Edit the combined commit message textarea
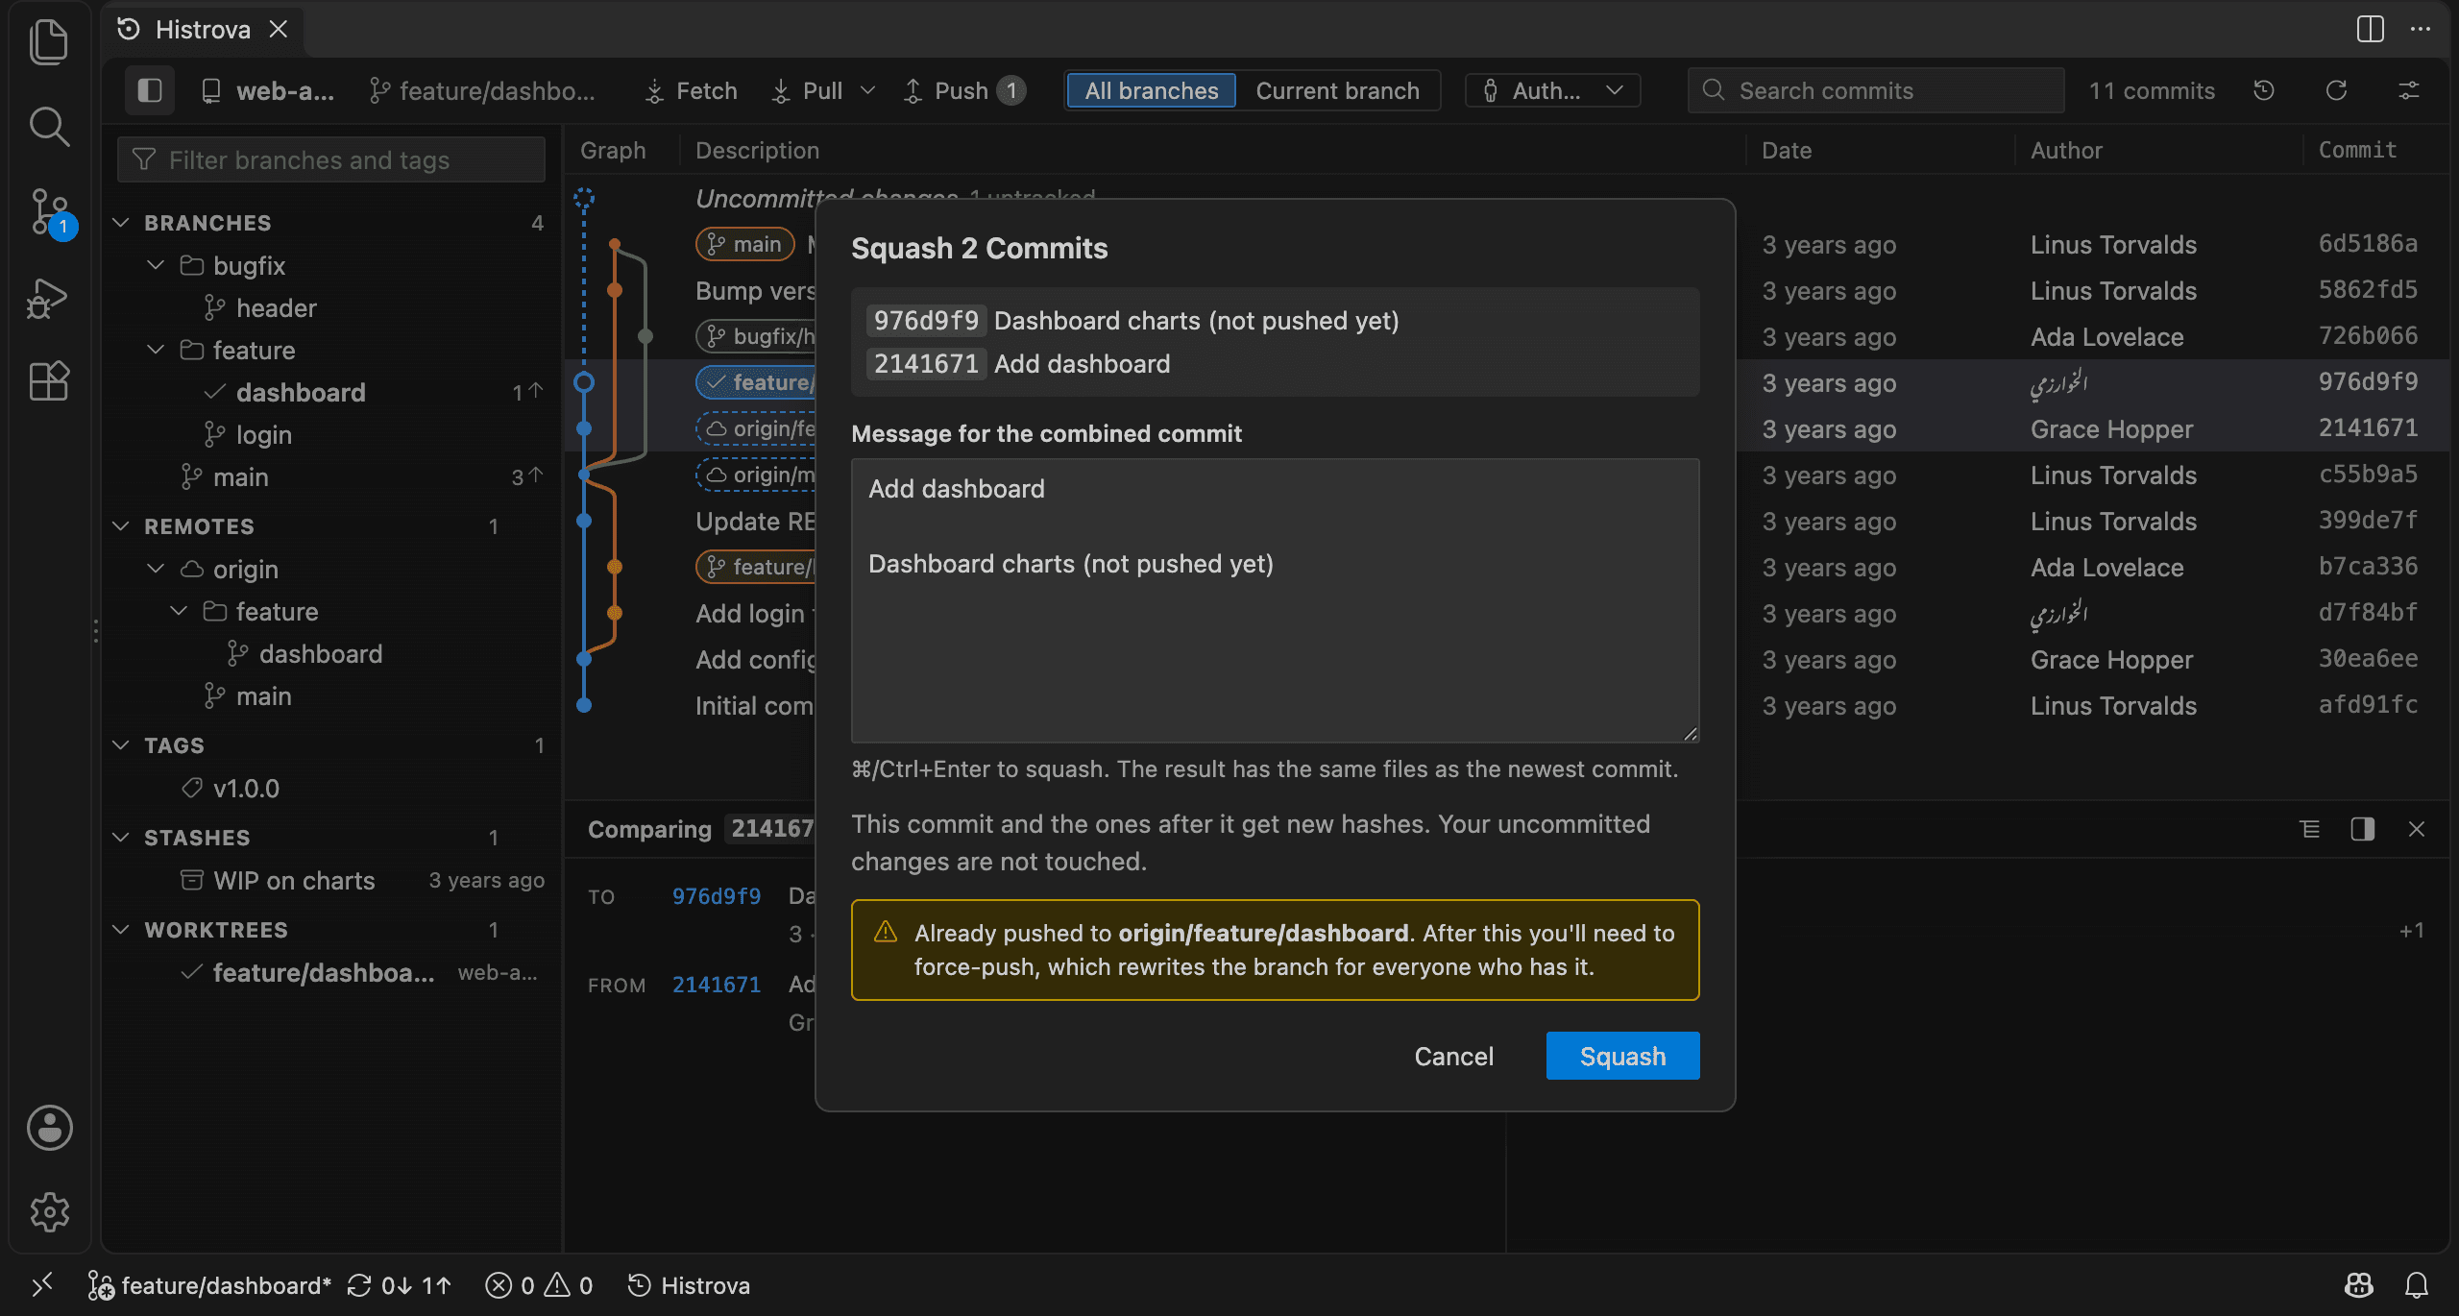 pyautogui.click(x=1275, y=600)
